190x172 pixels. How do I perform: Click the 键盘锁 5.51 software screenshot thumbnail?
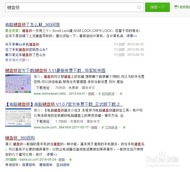(x=18, y=84)
